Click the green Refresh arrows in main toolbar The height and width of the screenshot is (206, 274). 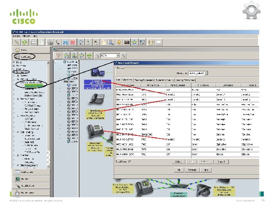tap(25, 42)
